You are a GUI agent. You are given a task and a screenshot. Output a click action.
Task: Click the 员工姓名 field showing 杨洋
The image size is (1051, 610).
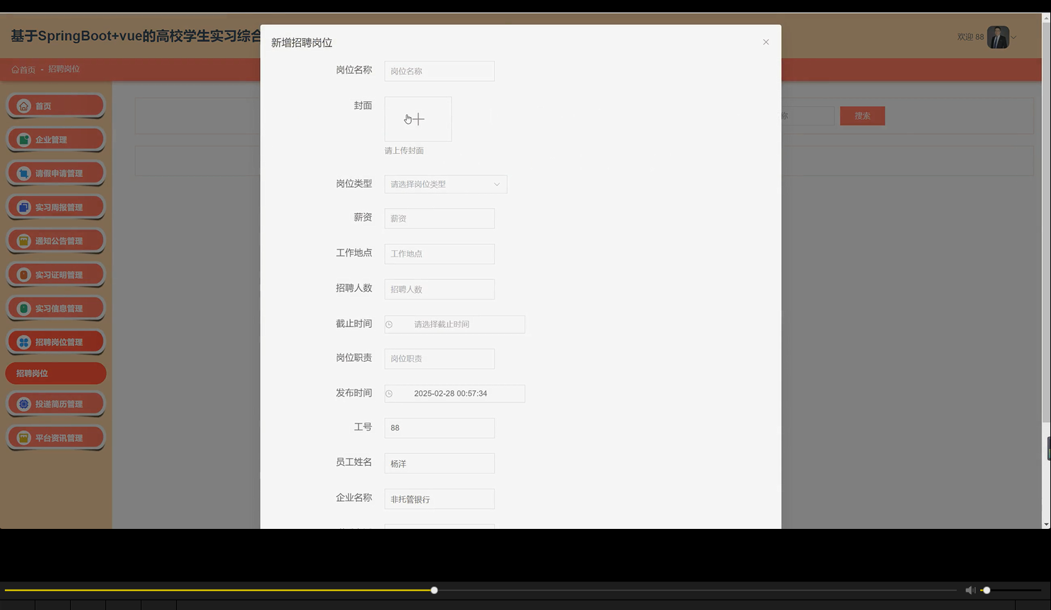pyautogui.click(x=440, y=463)
